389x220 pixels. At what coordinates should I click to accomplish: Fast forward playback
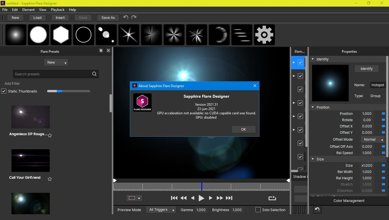220,198
